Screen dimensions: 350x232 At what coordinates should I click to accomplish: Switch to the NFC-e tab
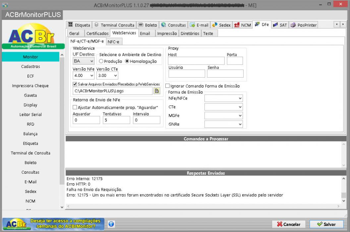[x=114, y=41]
